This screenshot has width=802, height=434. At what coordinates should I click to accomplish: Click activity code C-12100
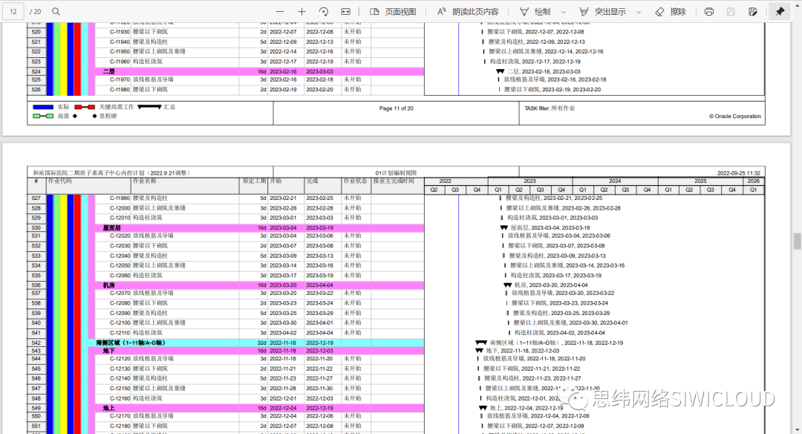click(120, 323)
